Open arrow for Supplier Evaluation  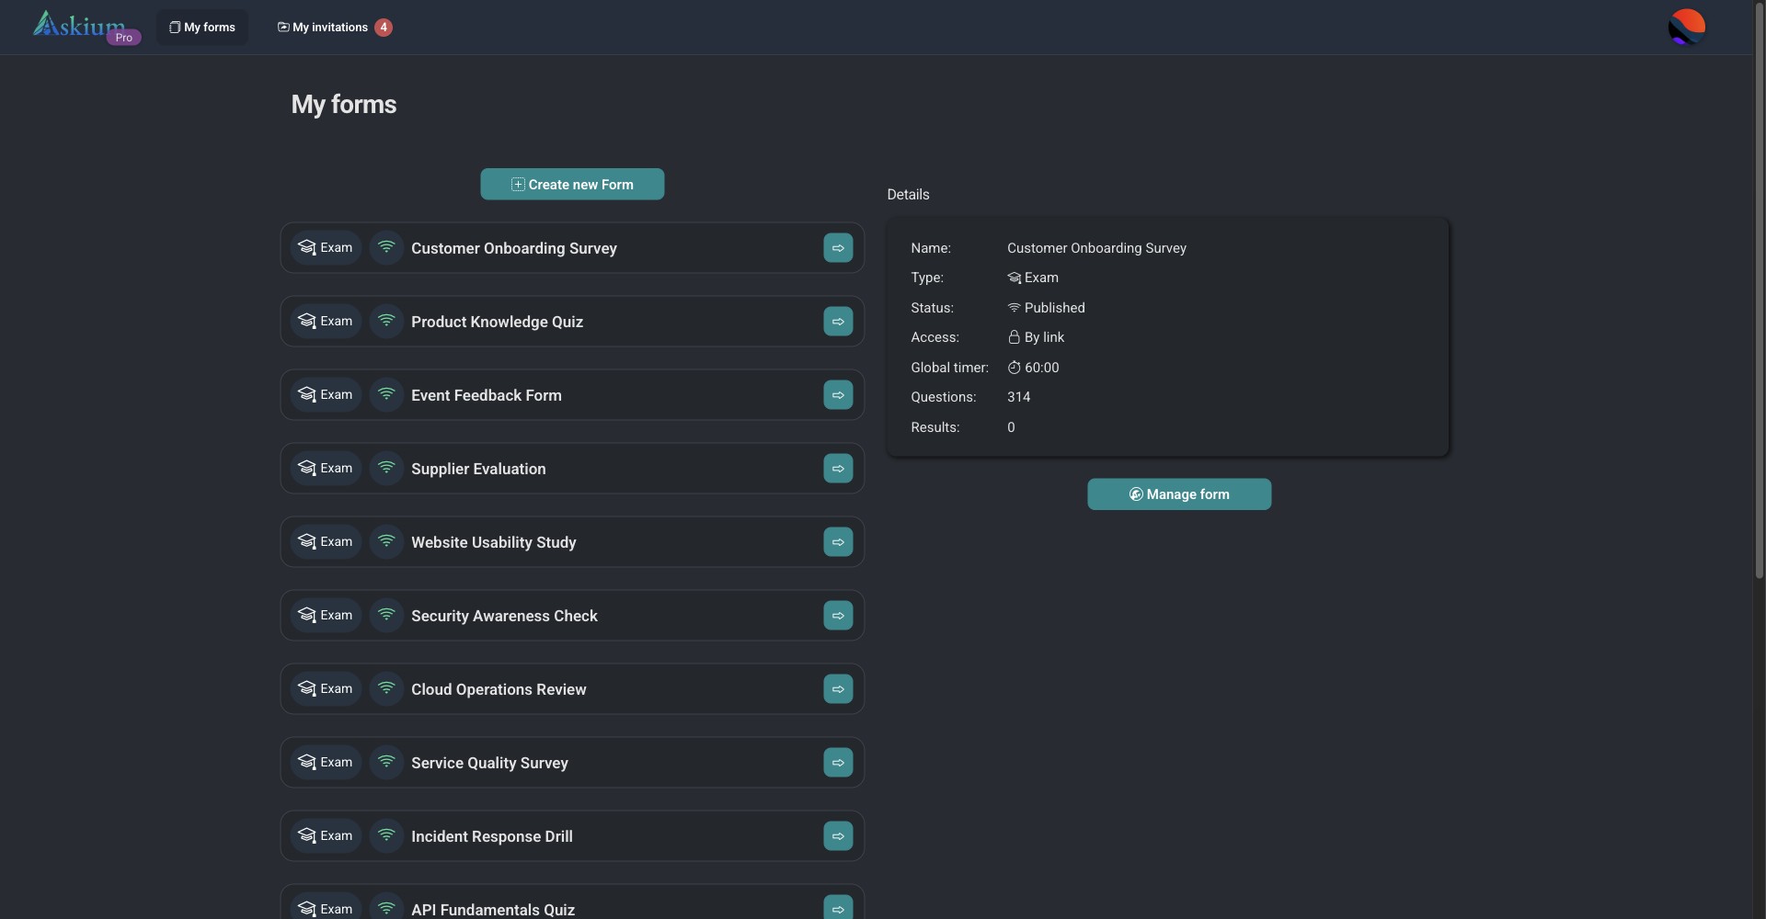838,469
